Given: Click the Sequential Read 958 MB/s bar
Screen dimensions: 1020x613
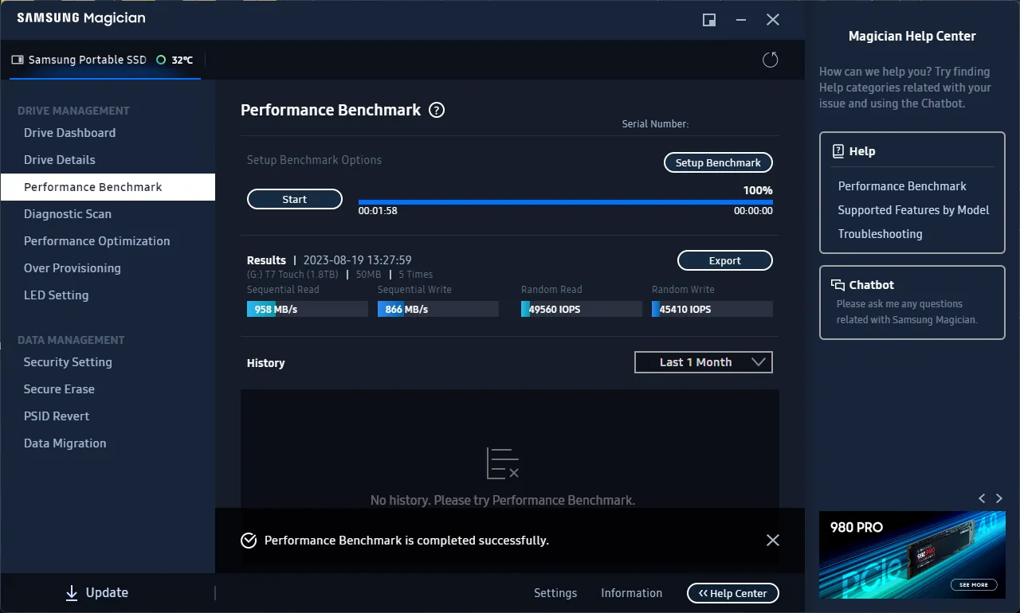Looking at the screenshot, I should pyautogui.click(x=308, y=309).
